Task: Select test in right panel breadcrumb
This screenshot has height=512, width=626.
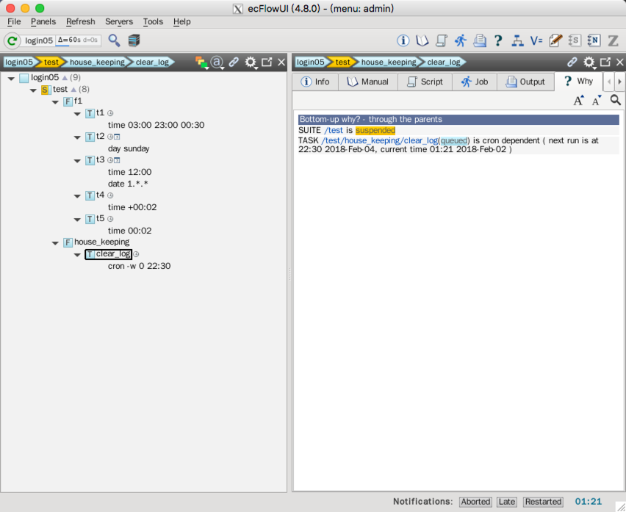Action: coord(342,62)
